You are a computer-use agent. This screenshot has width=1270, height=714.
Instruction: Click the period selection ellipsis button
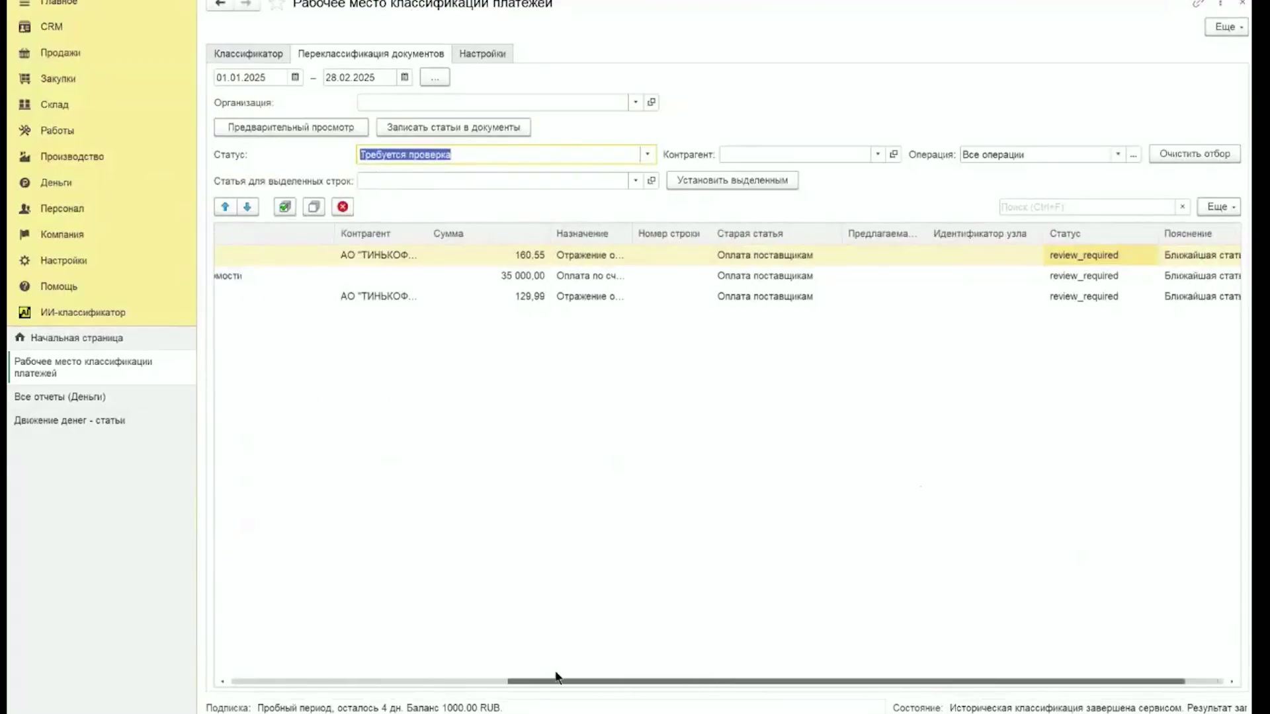click(435, 77)
